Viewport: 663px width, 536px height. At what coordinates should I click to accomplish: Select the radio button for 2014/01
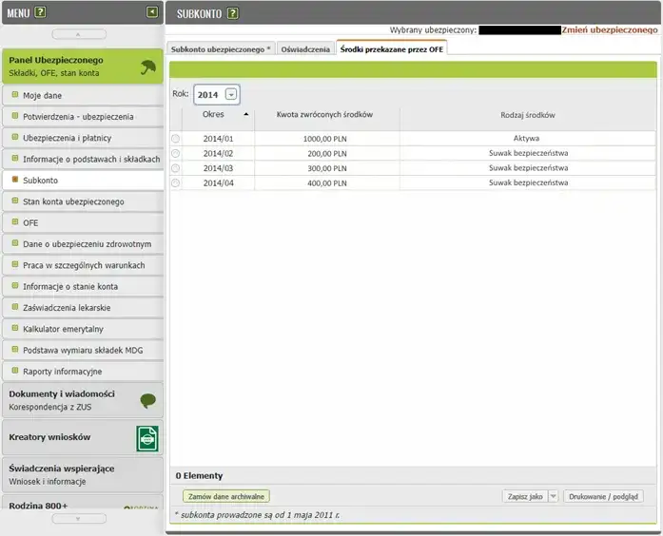point(175,139)
